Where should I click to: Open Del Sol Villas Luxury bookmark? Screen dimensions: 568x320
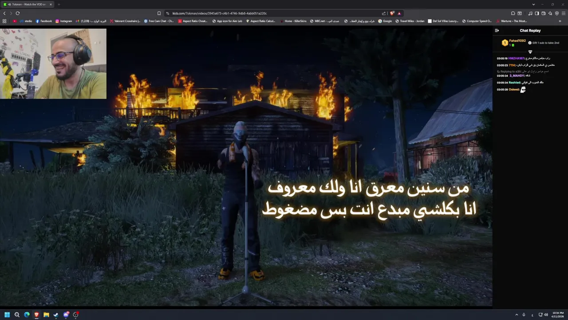click(443, 21)
